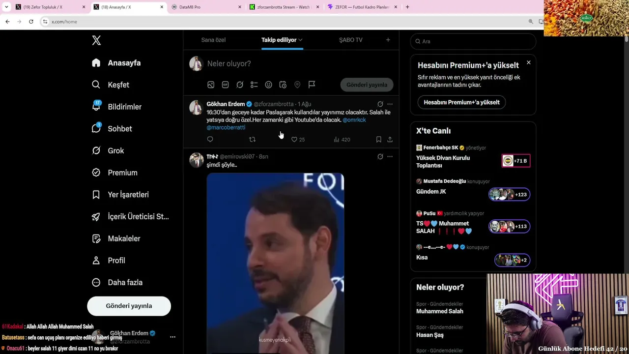Image resolution: width=629 pixels, height=354 pixels.
Task: Click the Grok icon in the composer
Action: pyautogui.click(x=240, y=85)
